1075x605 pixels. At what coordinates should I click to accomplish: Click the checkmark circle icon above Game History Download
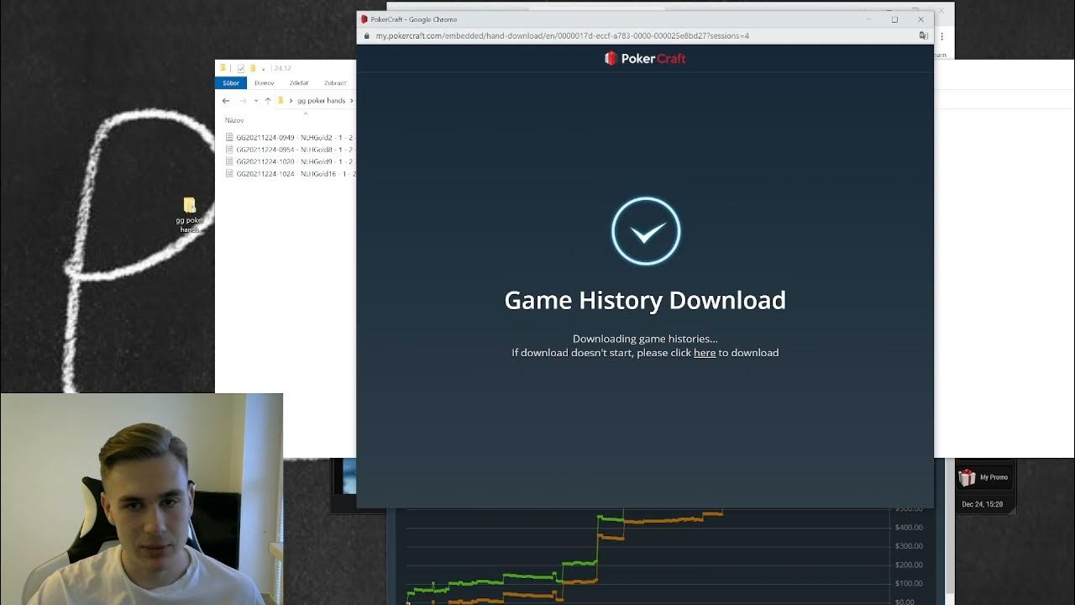(x=646, y=231)
